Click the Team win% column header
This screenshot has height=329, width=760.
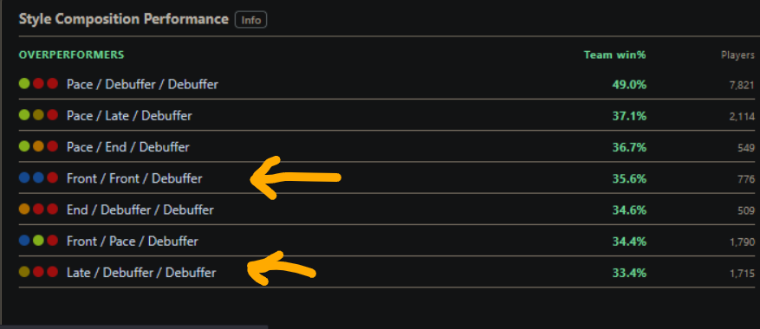pyautogui.click(x=614, y=55)
